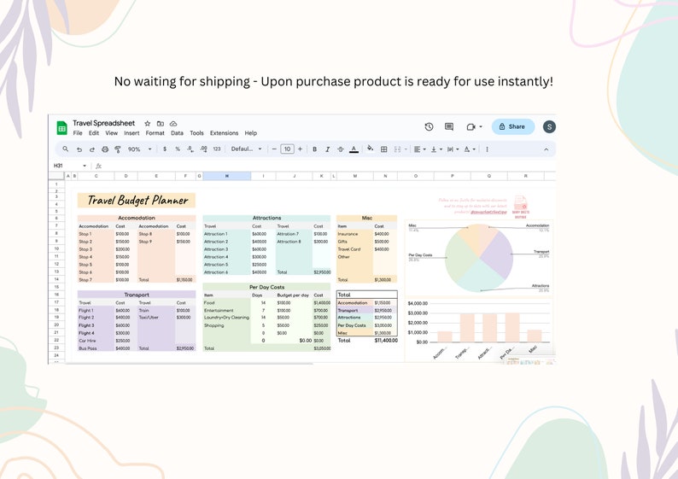The height and width of the screenshot is (479, 678).
Task: Click the H31 name box field
Action: point(67,166)
